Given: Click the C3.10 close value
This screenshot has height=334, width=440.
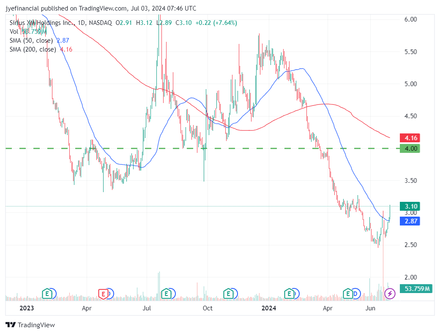Looking at the screenshot, I should [x=183, y=23].
